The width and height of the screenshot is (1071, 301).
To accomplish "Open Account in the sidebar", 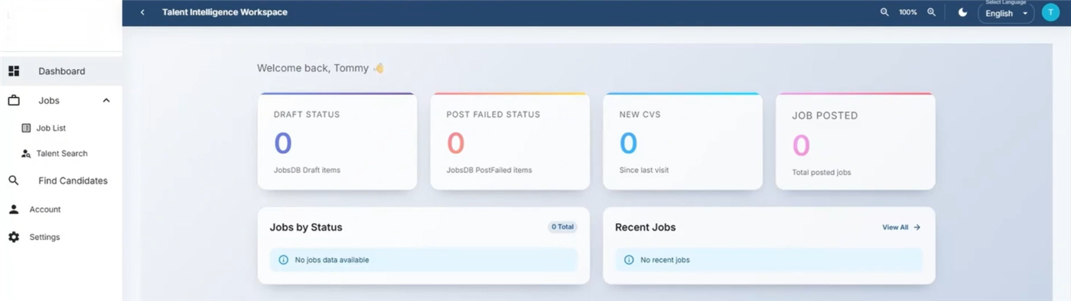I will (45, 209).
